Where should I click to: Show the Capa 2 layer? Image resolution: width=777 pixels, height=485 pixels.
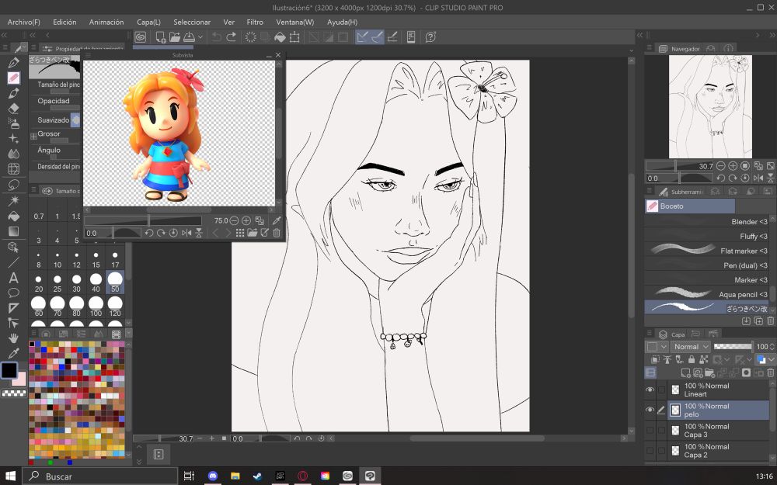tap(650, 451)
